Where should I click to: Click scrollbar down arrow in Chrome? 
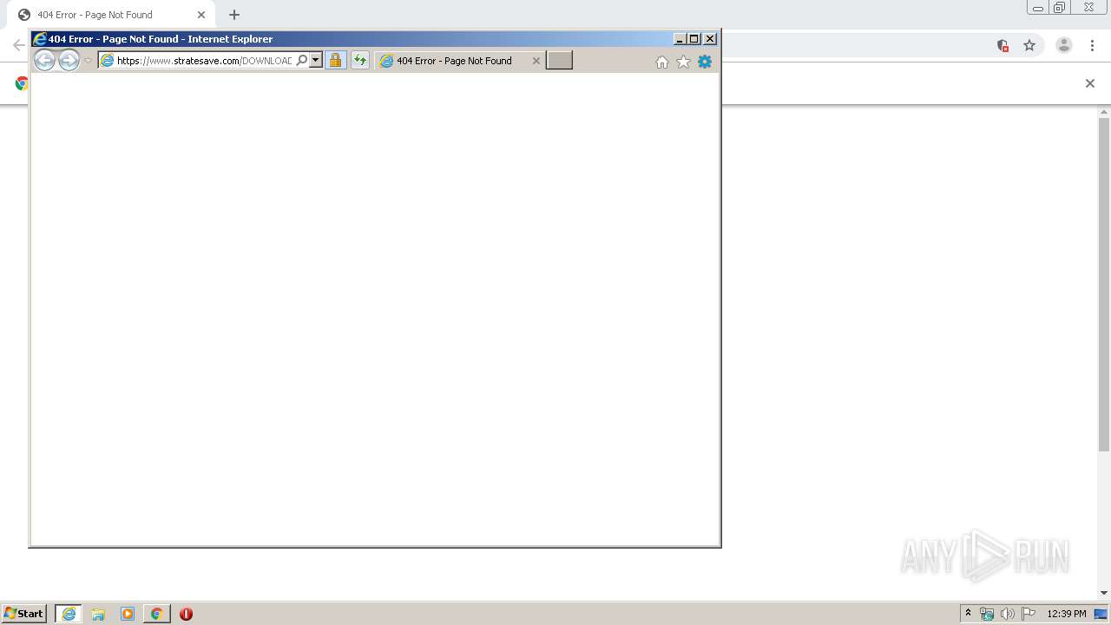click(1104, 593)
